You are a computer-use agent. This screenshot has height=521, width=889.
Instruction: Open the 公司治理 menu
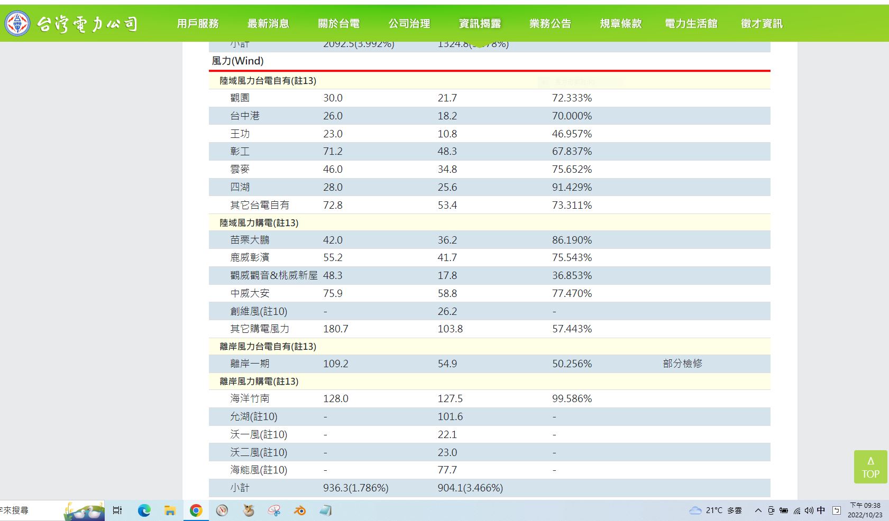tap(409, 24)
